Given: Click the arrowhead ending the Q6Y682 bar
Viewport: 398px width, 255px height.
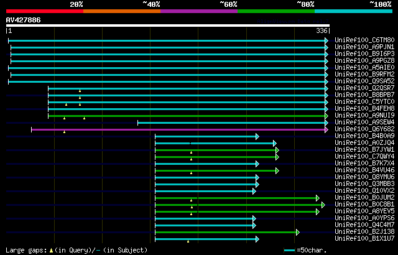Looking at the screenshot, I should 326,129.
